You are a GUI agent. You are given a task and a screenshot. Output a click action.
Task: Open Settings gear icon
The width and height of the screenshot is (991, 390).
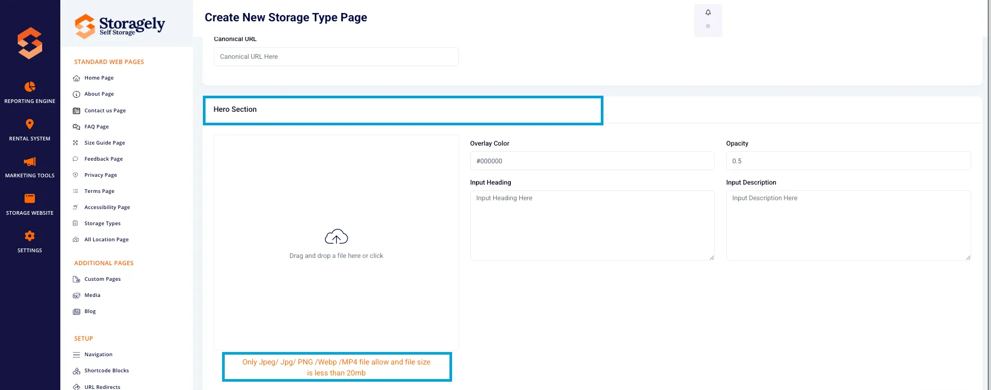(30, 236)
